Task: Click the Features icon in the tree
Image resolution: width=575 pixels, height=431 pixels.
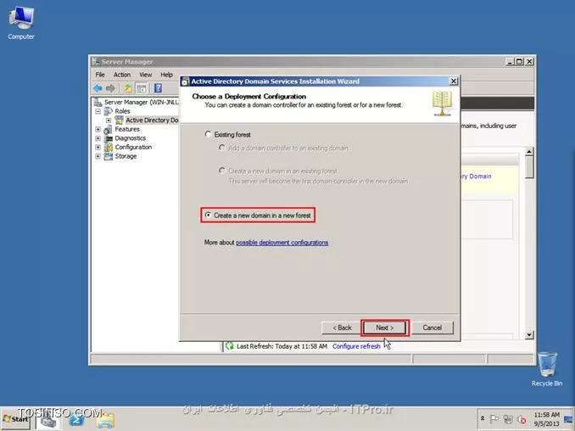Action: tap(109, 130)
